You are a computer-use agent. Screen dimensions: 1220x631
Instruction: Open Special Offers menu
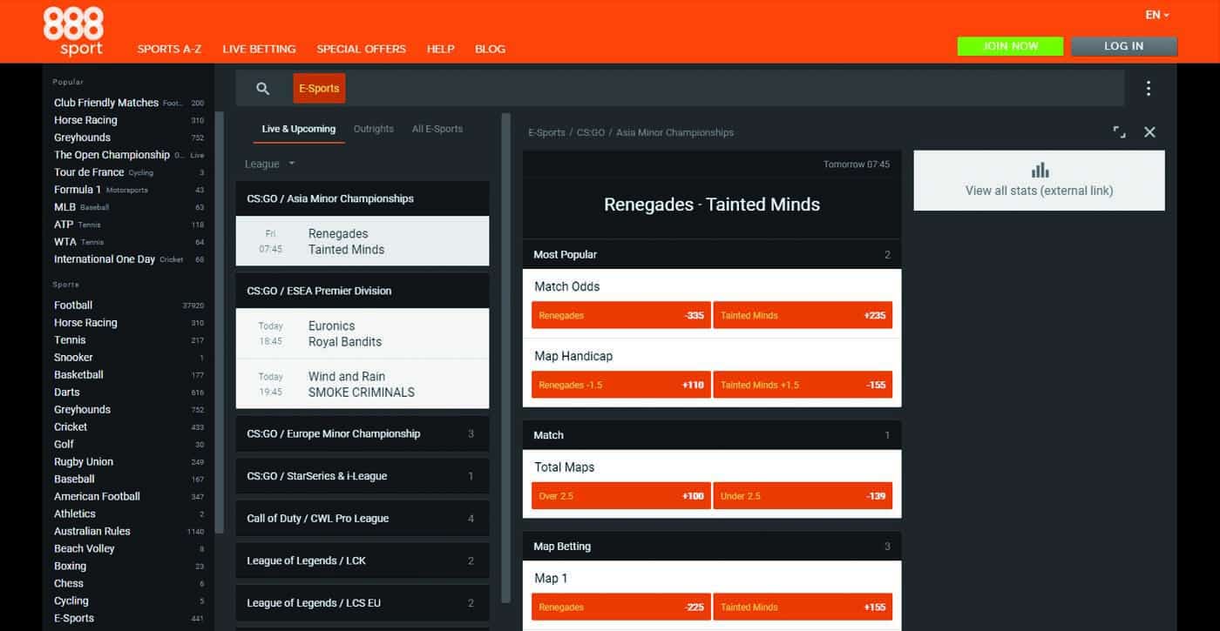pos(361,49)
